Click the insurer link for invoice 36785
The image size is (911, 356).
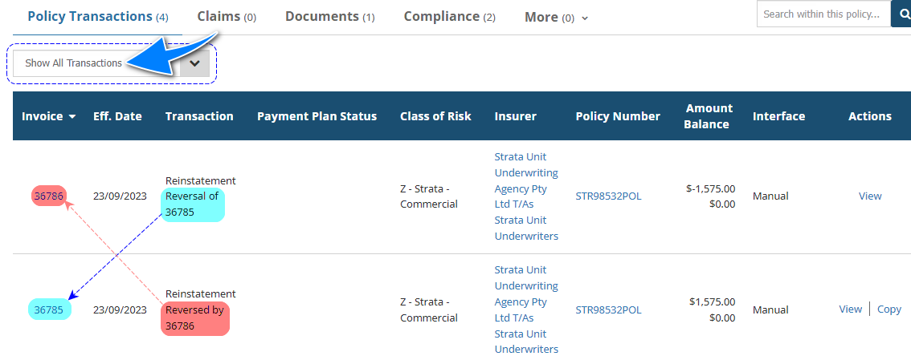point(526,309)
